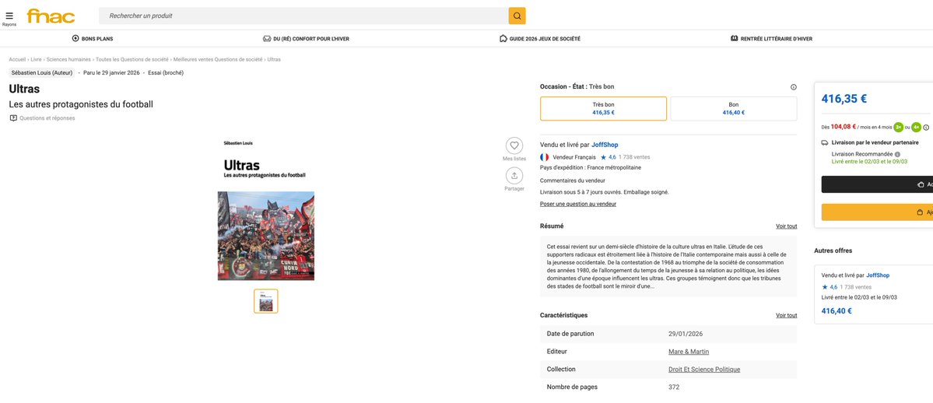Select the Bon condition option
The height and width of the screenshot is (403, 933).
tap(734, 108)
